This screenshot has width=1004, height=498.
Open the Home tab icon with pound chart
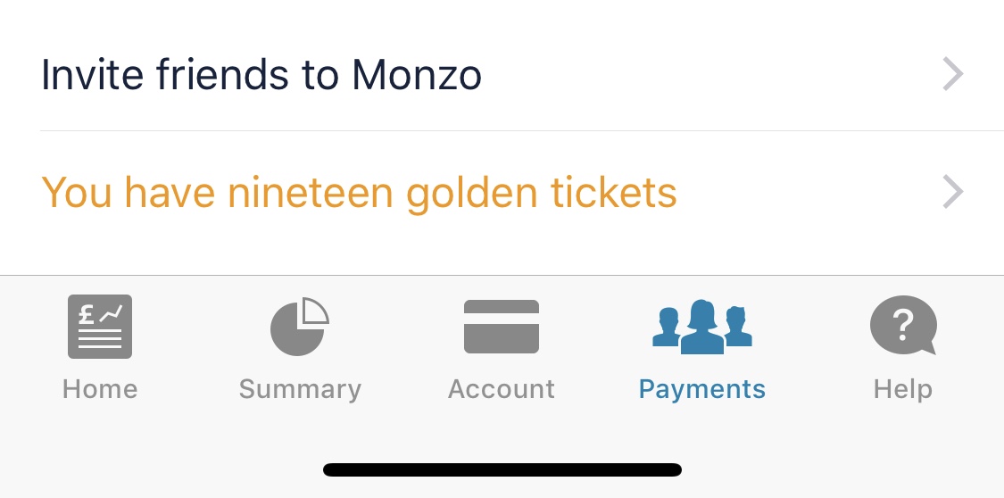coord(100,327)
